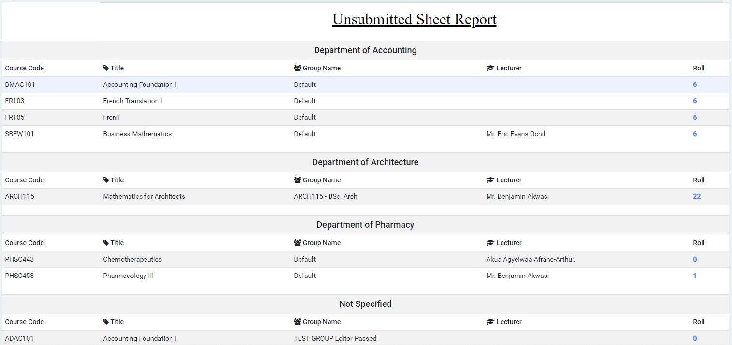This screenshot has height=345, width=732.
Task: Open the Unsubmitted Sheet Report title link
Action: tap(414, 19)
